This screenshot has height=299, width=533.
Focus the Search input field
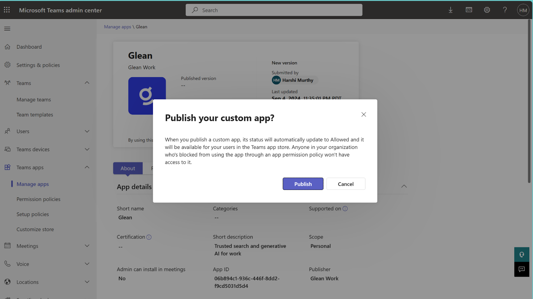(274, 10)
